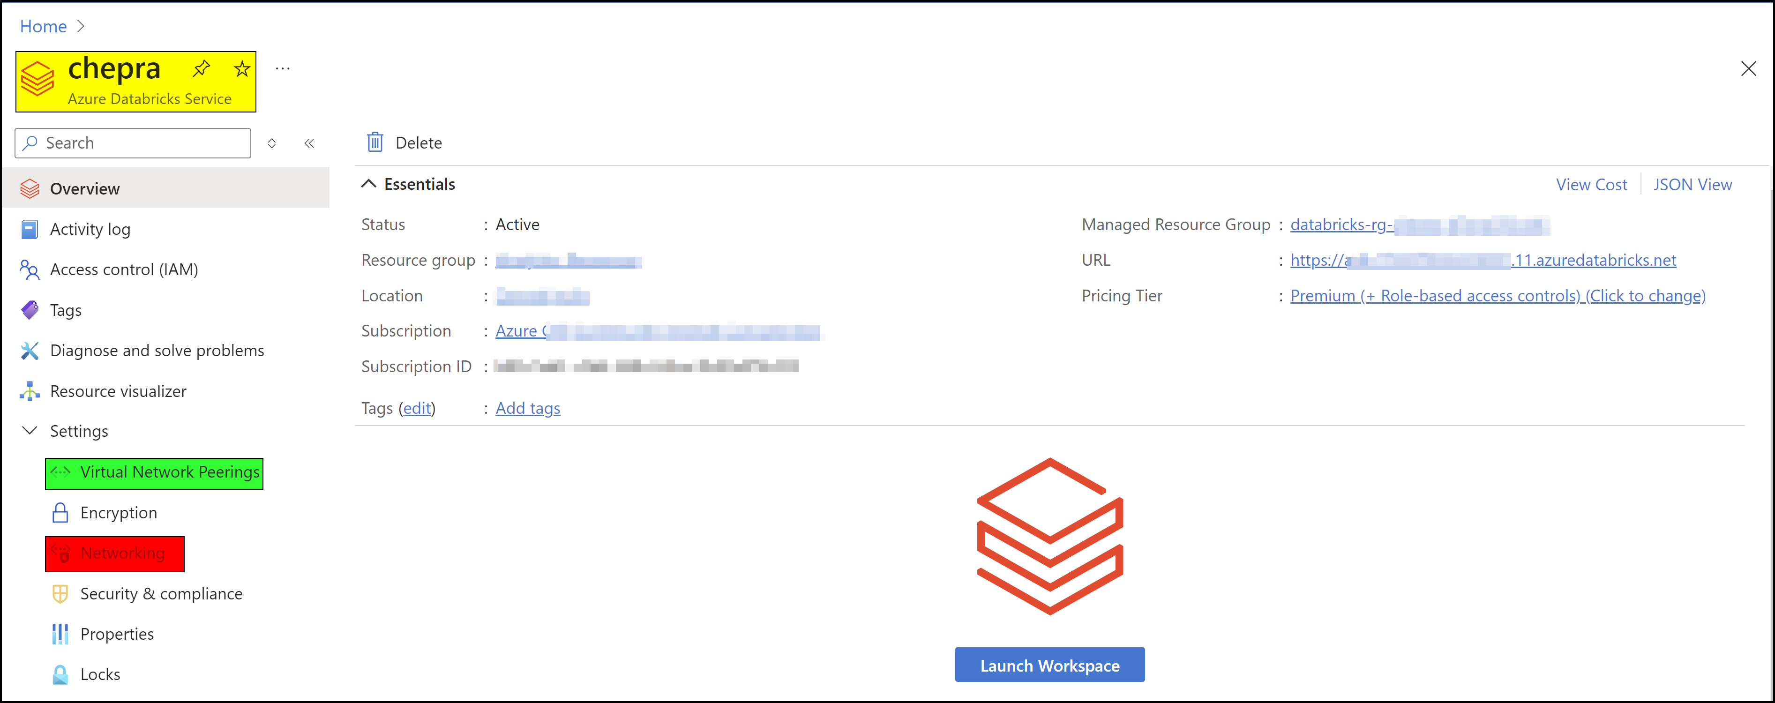The image size is (1775, 703).
Task: Click the purple Tags icon
Action: (30, 310)
